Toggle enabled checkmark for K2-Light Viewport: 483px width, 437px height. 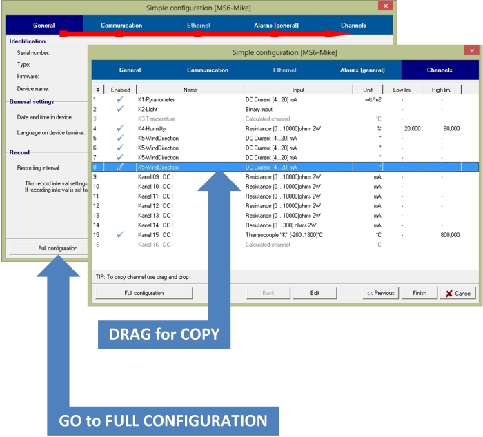pyautogui.click(x=120, y=109)
